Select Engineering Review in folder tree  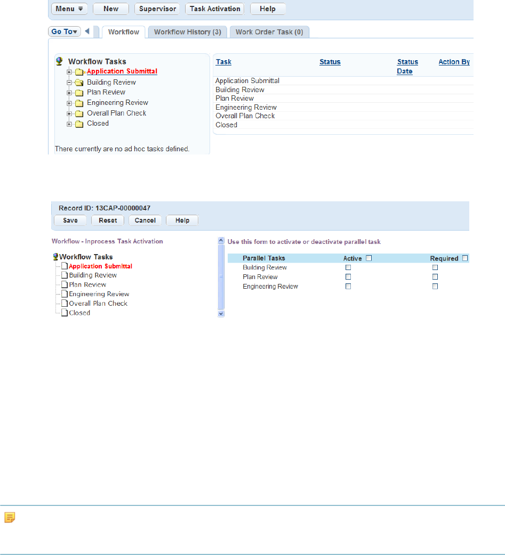[x=117, y=103]
